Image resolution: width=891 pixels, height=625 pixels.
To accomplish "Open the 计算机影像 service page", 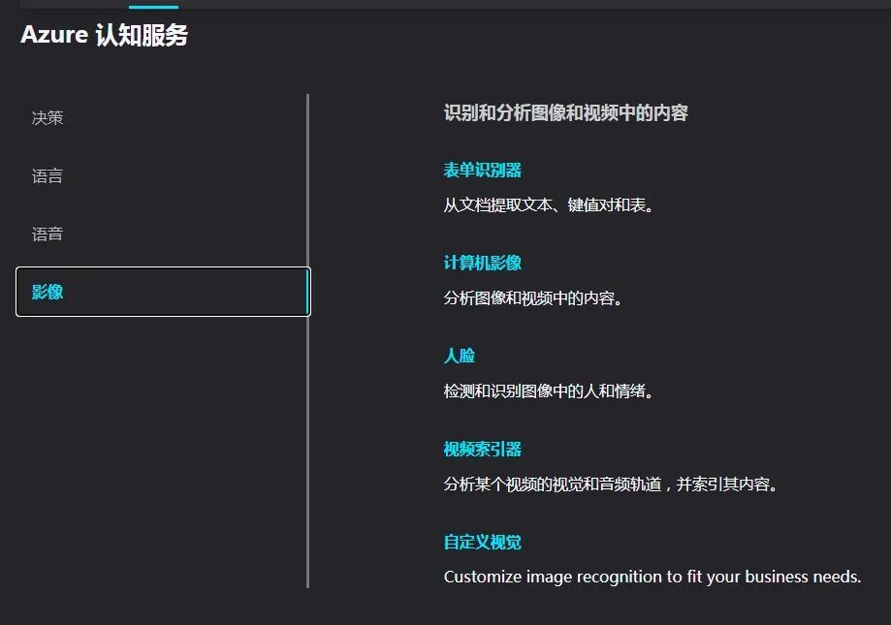I will click(x=481, y=262).
